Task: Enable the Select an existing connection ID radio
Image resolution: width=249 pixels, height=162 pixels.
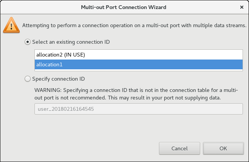Action: [28, 42]
